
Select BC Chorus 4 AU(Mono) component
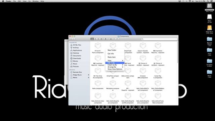tap(143, 61)
